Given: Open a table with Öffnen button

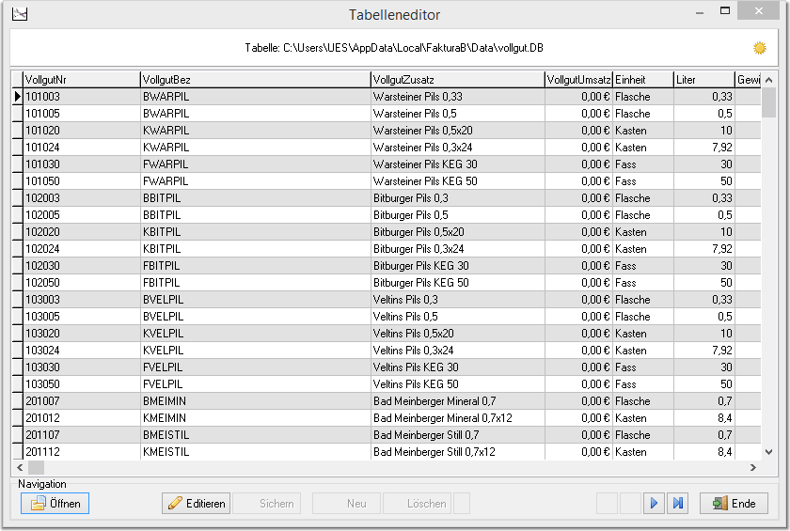Looking at the screenshot, I should point(55,504).
